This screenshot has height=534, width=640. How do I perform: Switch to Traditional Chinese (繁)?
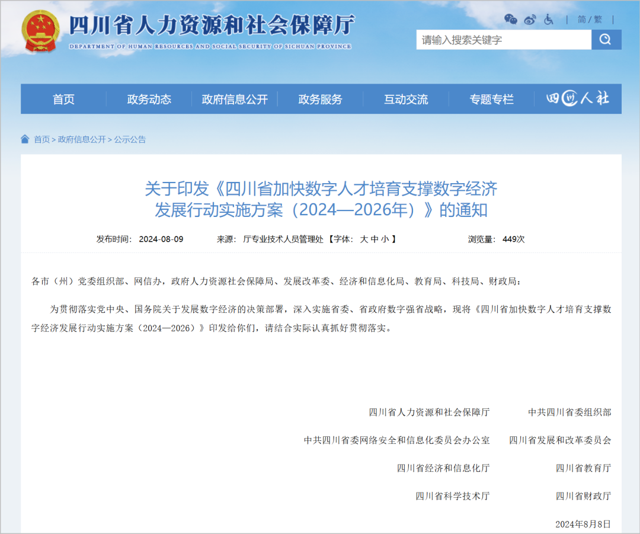point(598,20)
